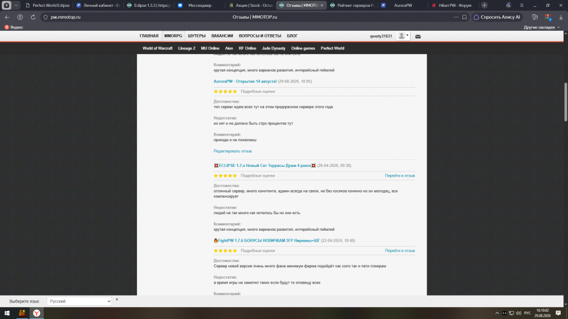The width and height of the screenshot is (568, 319).
Task: Show Подробные оценки for the FightPW review
Action: tap(258, 251)
